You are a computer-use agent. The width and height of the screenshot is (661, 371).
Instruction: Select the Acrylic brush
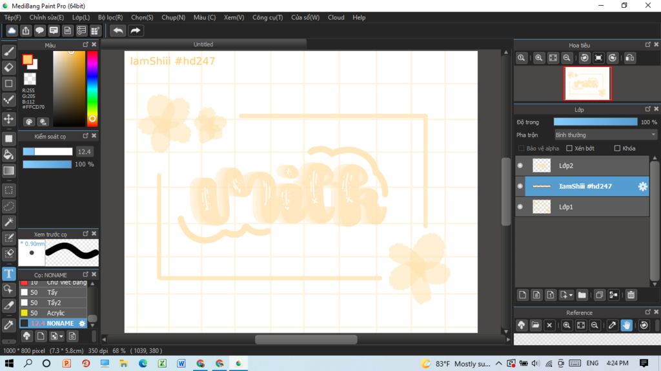pos(54,313)
